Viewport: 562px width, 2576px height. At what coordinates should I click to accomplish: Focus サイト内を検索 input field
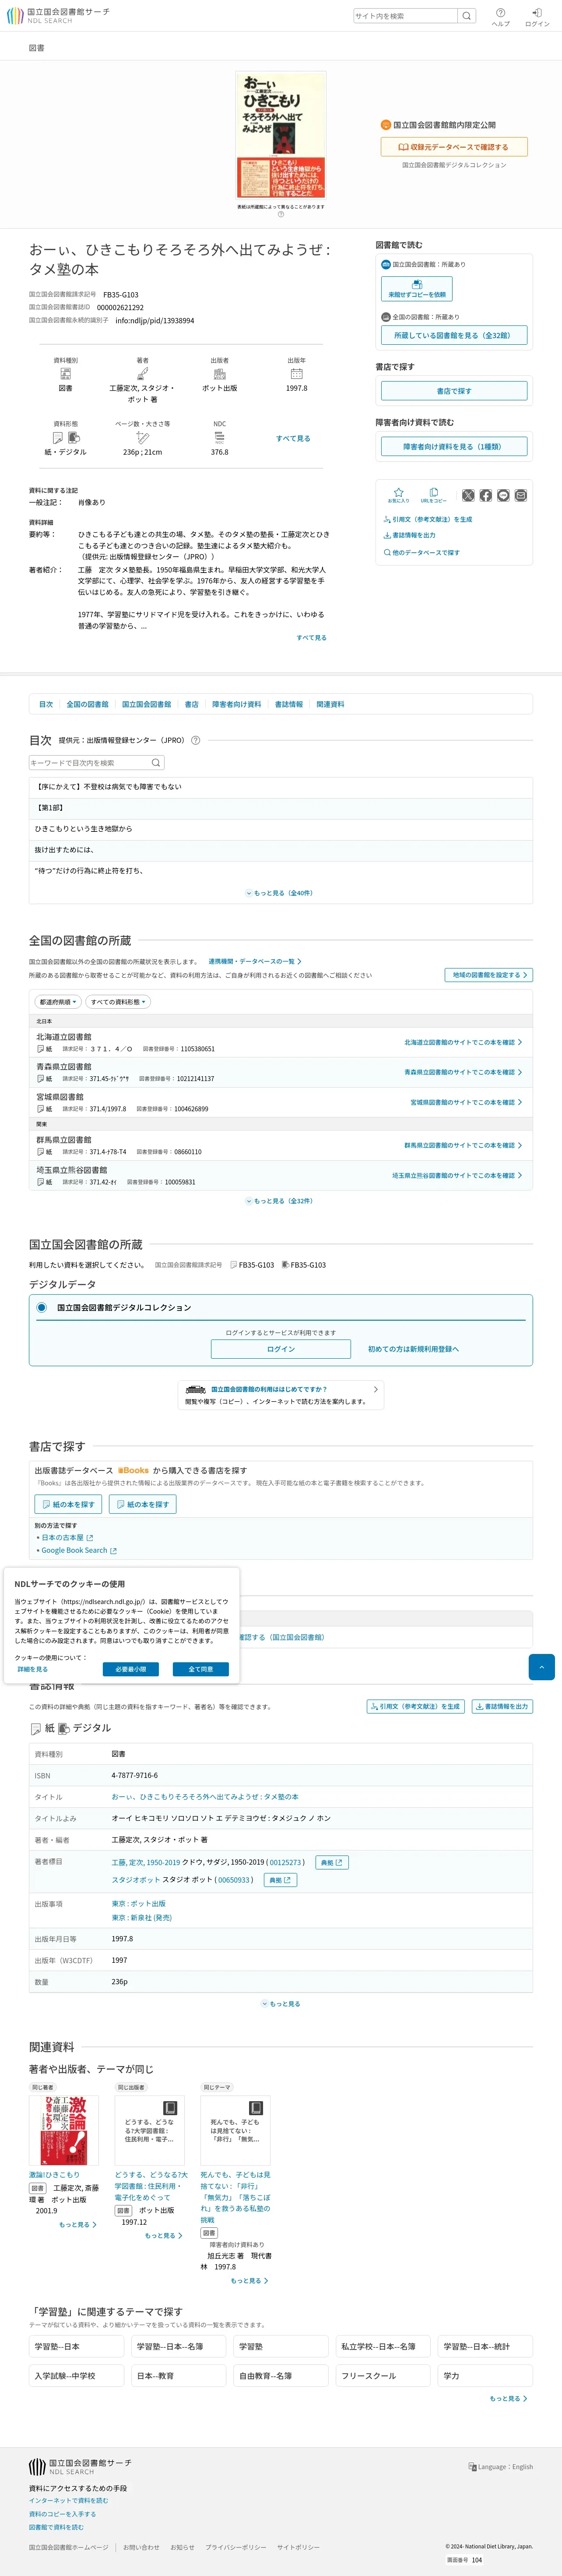(406, 16)
